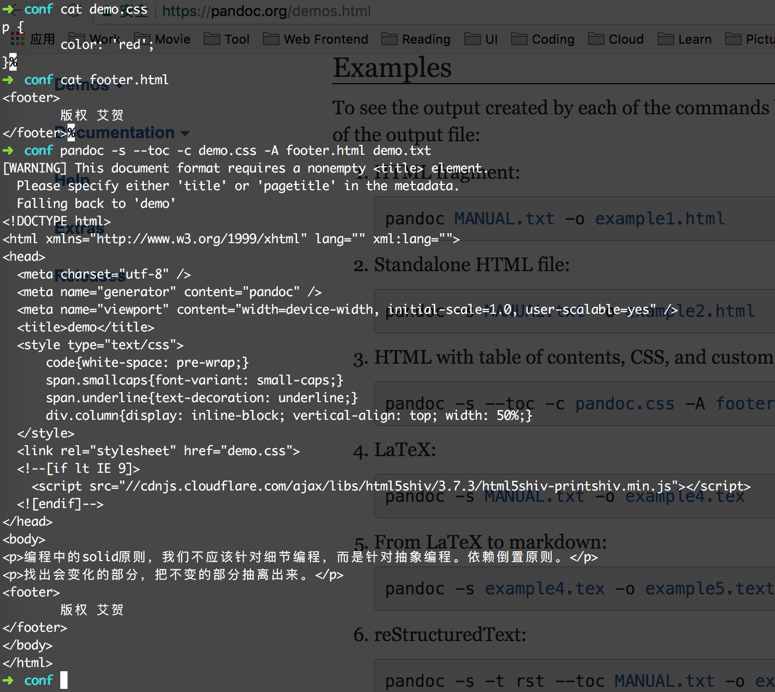775x692 pixels.
Task: Open the Coding bookmarks folder
Action: point(543,39)
